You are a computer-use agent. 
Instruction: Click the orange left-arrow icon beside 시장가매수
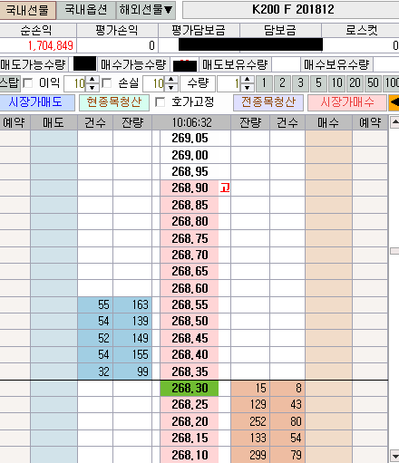[x=394, y=102]
